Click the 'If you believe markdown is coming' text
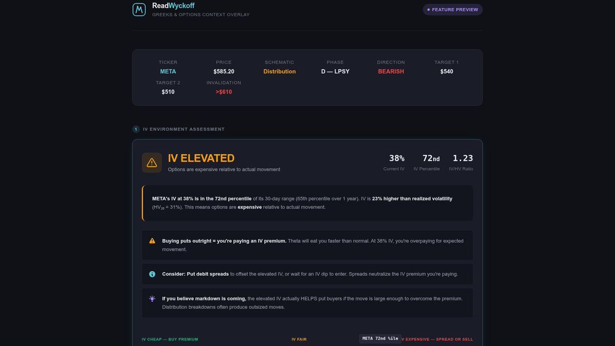Viewport: 615px width, 346px height. (x=204, y=299)
